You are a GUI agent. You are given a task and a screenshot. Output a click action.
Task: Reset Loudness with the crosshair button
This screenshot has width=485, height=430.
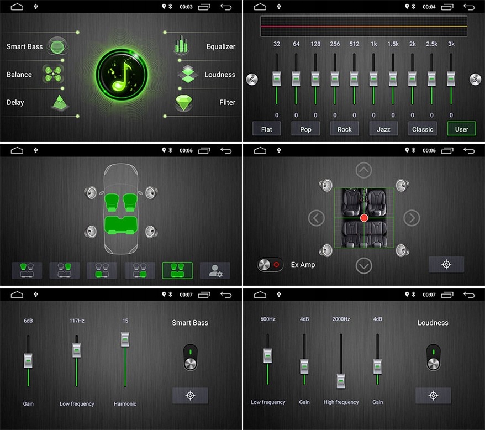point(433,395)
